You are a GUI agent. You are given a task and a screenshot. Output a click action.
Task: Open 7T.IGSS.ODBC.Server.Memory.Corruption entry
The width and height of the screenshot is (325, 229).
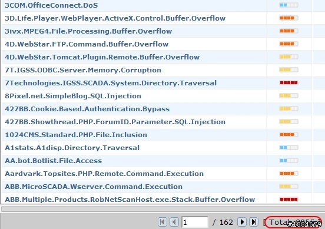tap(83, 70)
